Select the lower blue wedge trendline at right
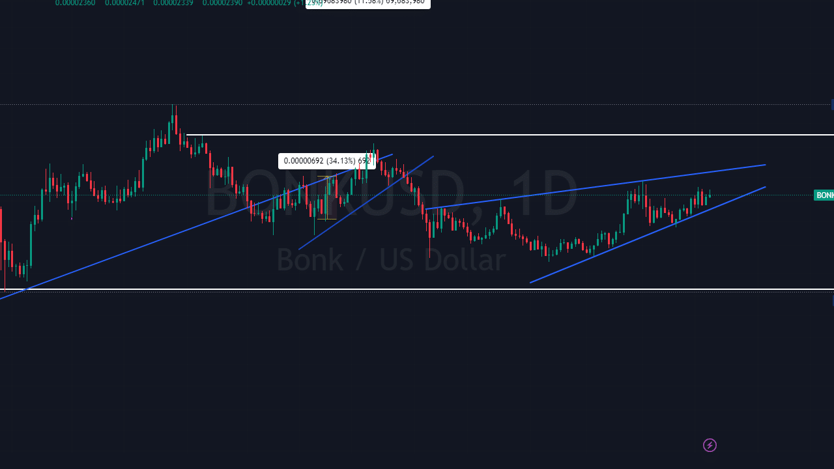834x469 pixels. [648, 234]
